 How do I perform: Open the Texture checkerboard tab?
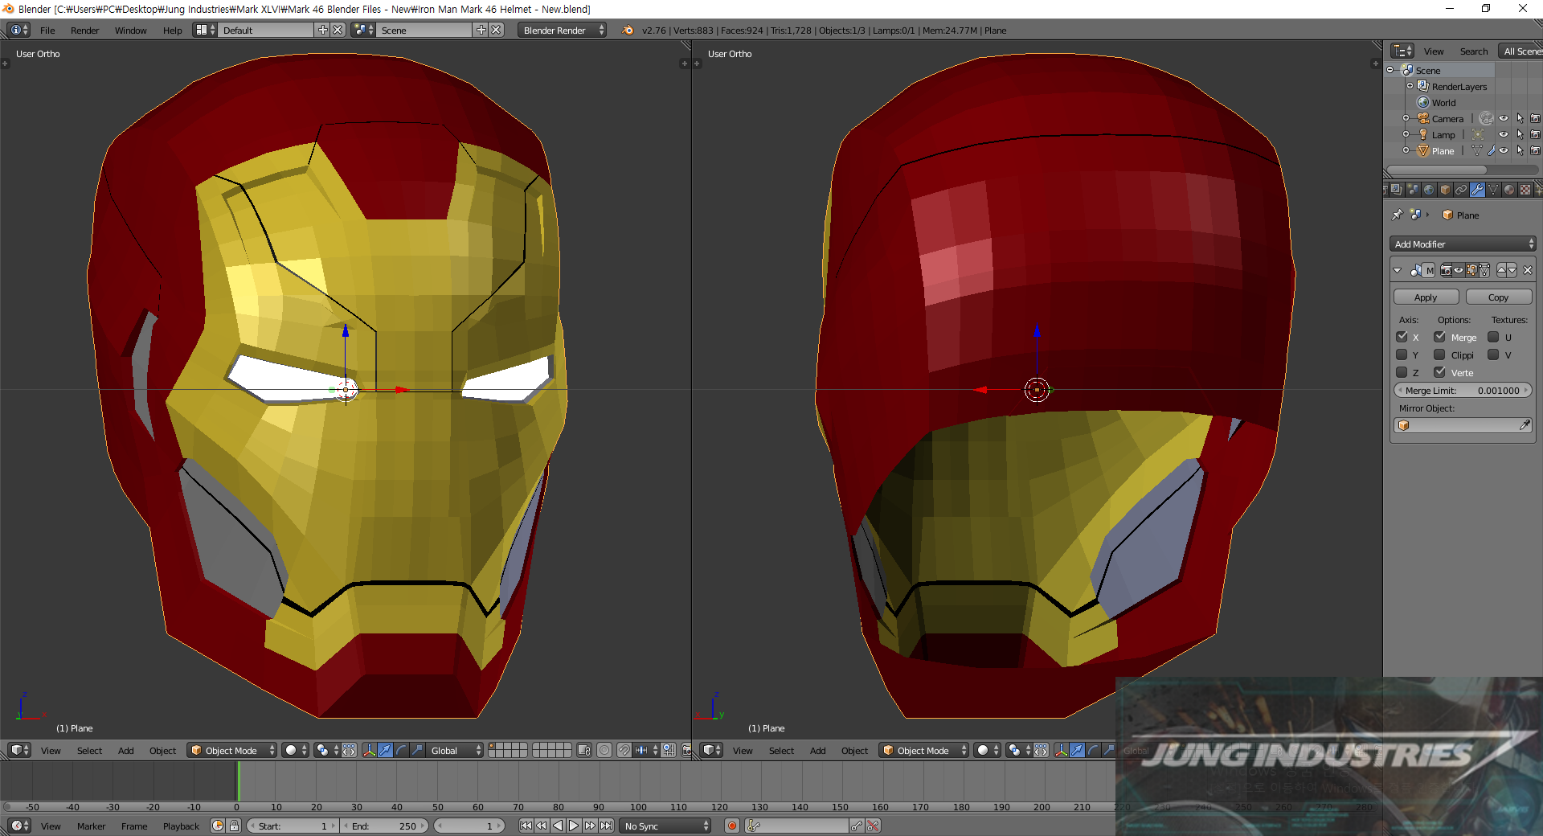coord(1525,190)
